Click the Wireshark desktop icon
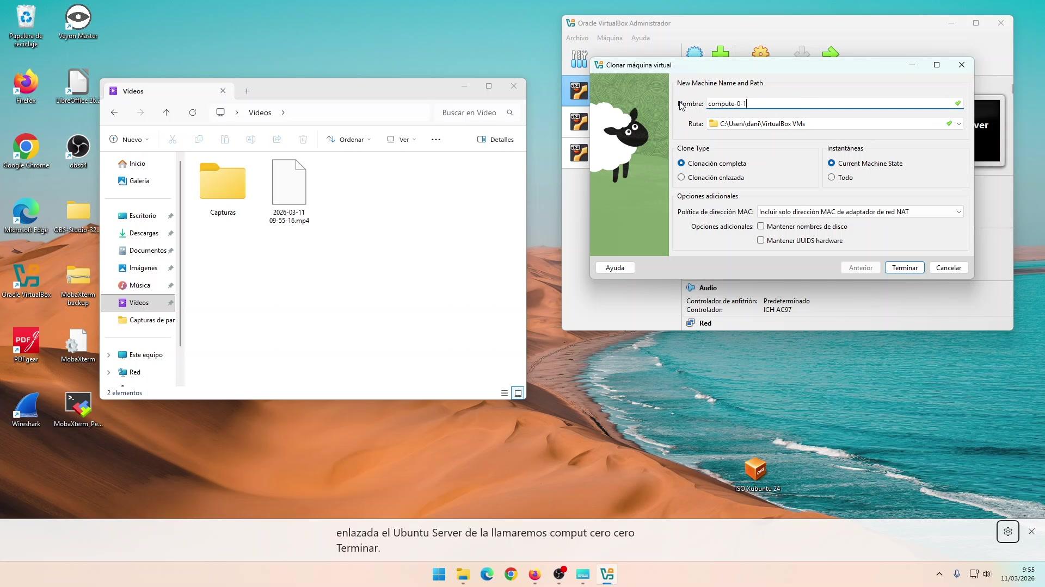Screen dimensions: 1045x587 pos(26,408)
